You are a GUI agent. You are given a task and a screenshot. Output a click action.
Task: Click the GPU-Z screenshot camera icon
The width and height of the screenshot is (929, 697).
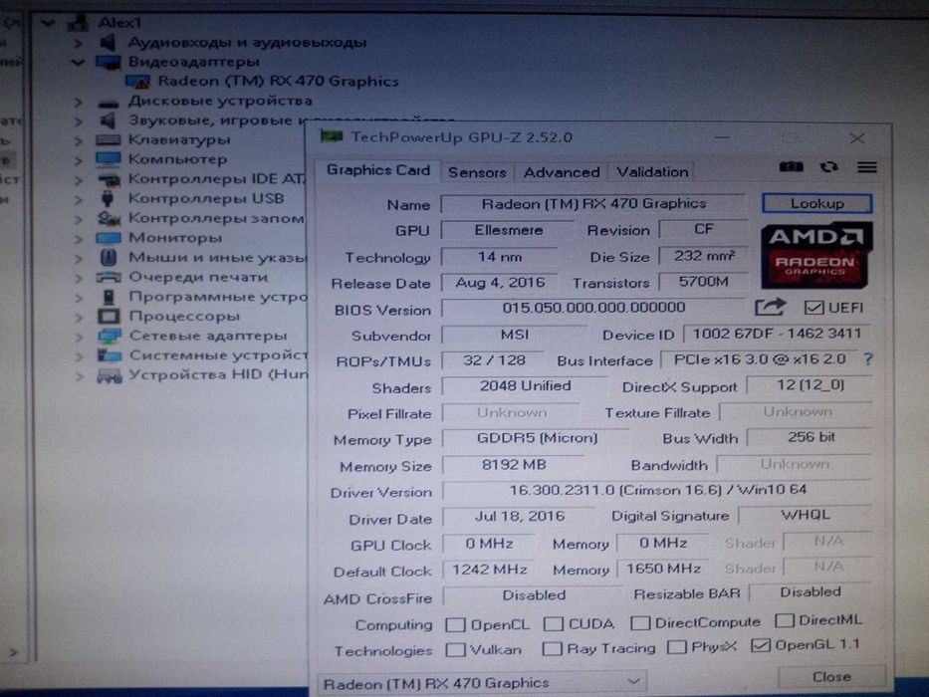(791, 167)
